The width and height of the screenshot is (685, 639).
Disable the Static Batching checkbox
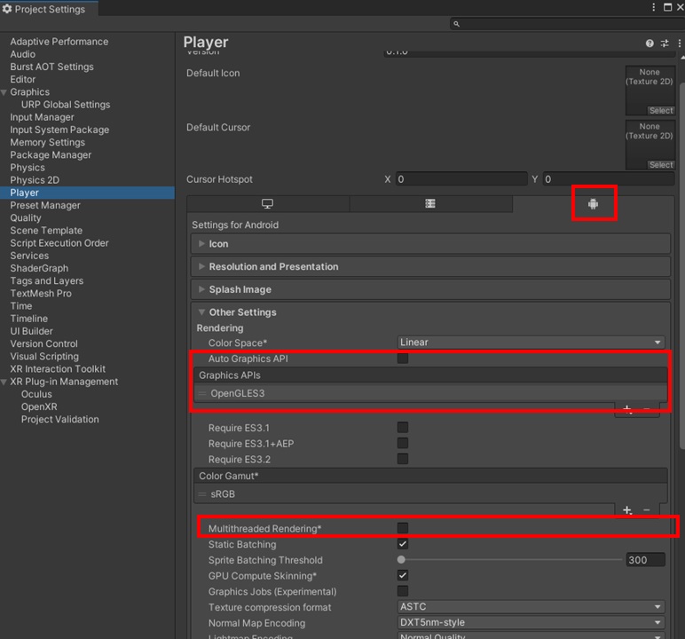[403, 544]
